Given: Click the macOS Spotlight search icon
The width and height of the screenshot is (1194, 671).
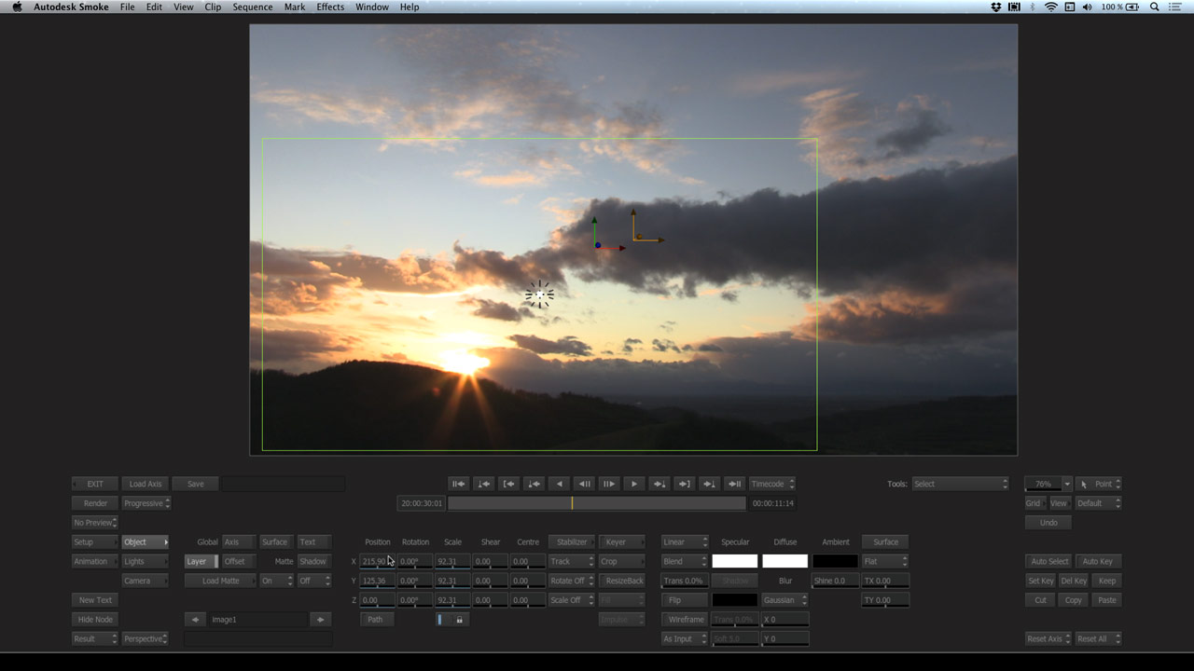Looking at the screenshot, I should pos(1155,7).
